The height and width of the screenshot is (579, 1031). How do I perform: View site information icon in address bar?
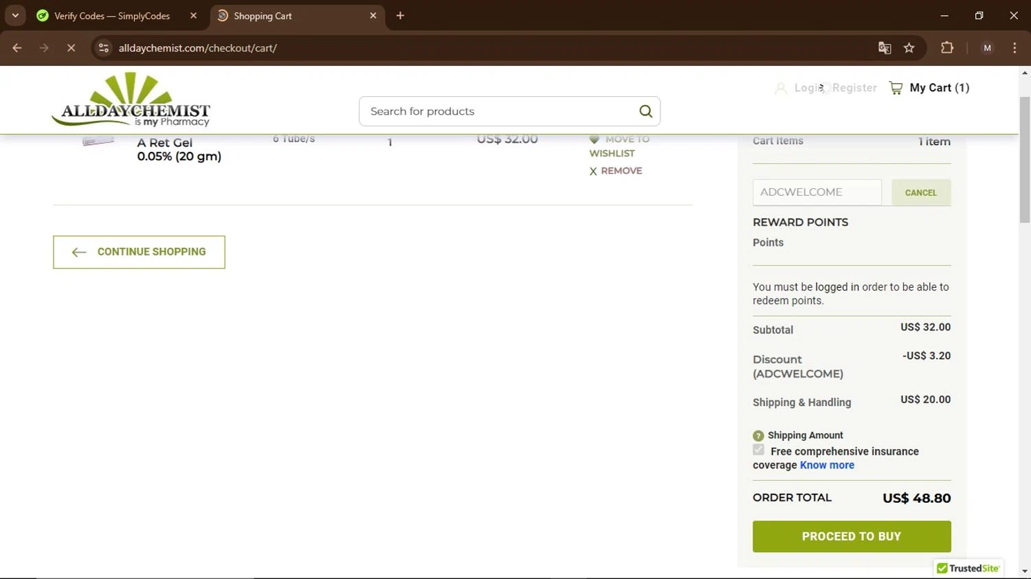pyautogui.click(x=104, y=48)
